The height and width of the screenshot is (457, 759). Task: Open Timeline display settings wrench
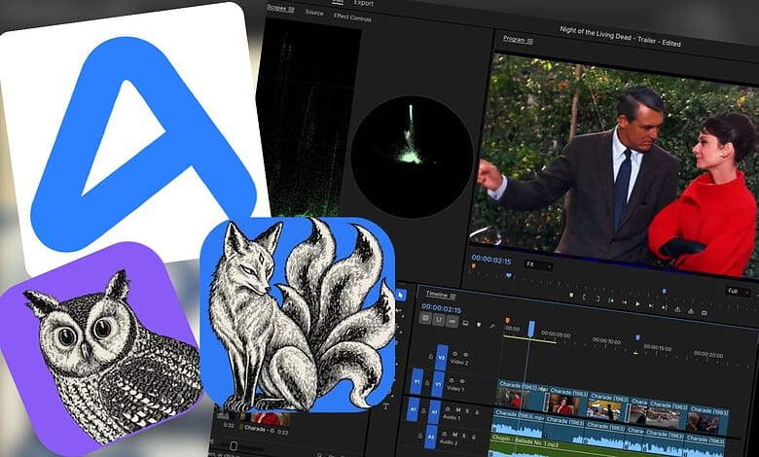tap(491, 326)
